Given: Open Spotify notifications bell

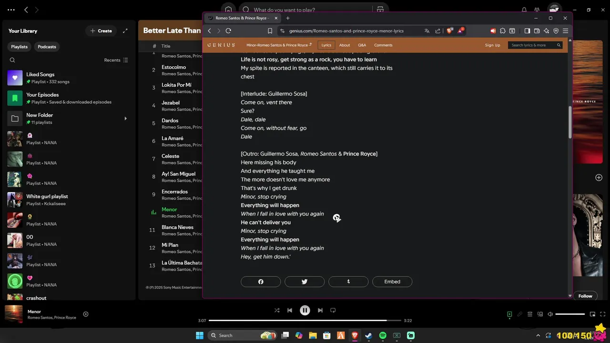Looking at the screenshot, I should pos(524,10).
